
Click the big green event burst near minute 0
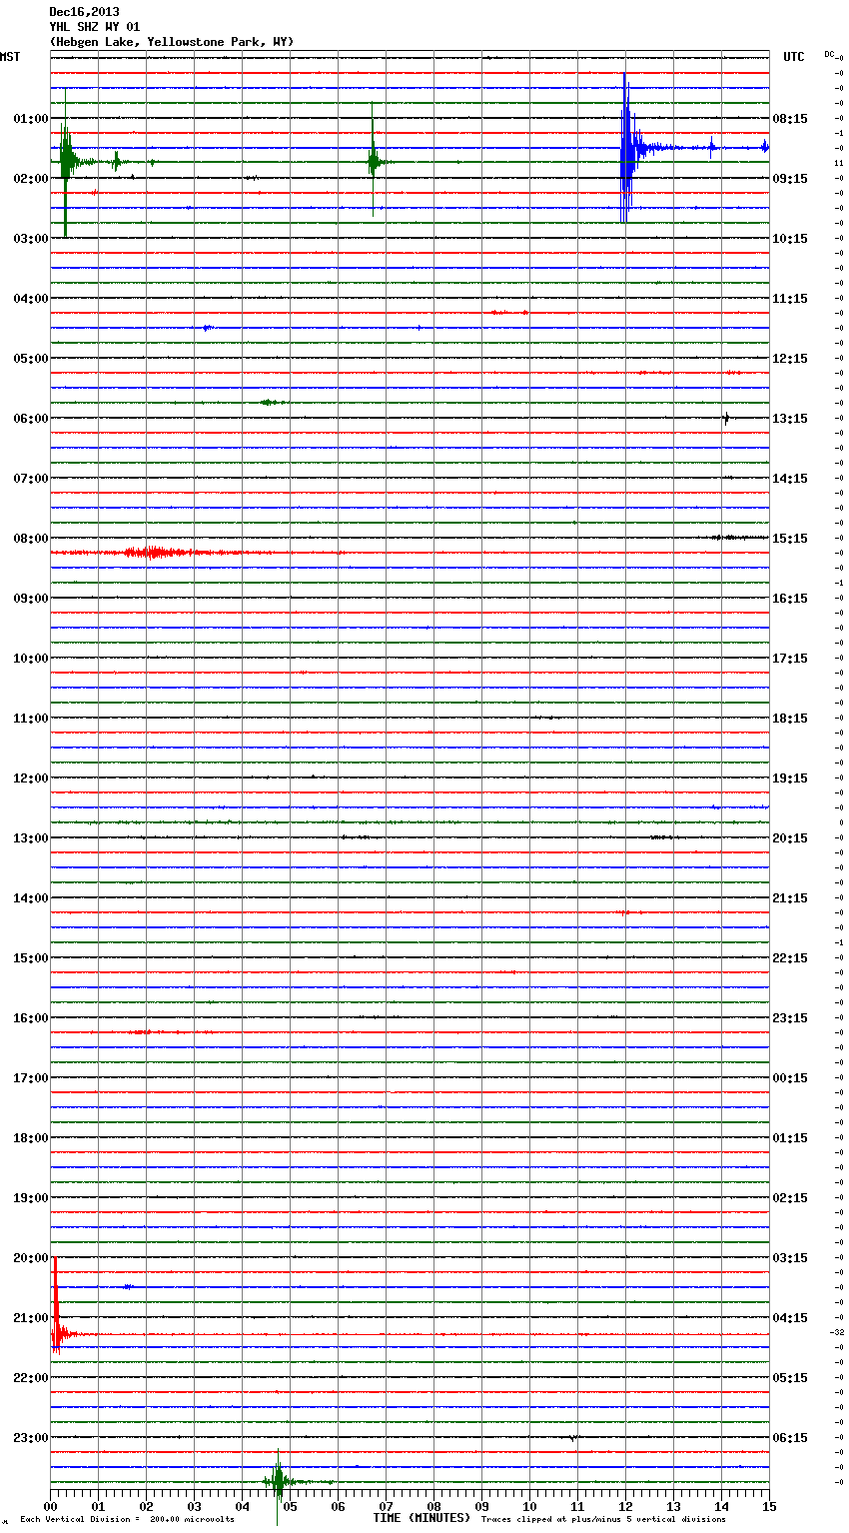[66, 162]
